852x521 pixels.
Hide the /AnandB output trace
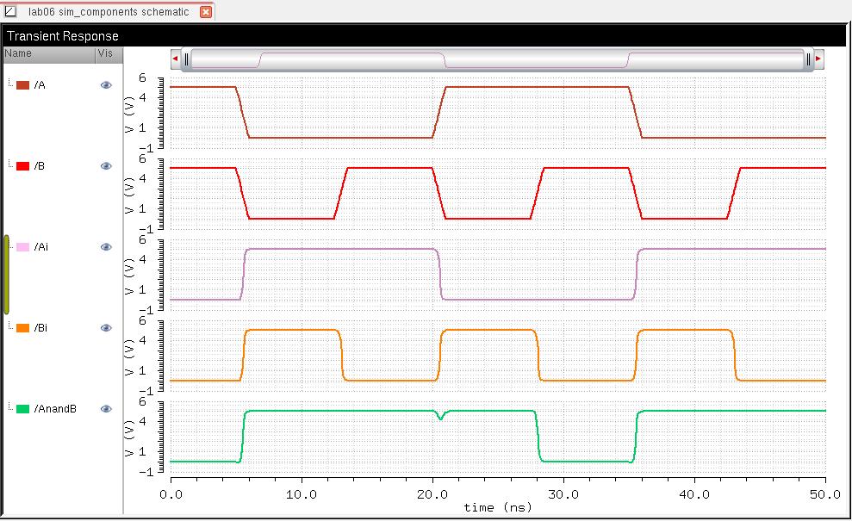[x=106, y=409]
